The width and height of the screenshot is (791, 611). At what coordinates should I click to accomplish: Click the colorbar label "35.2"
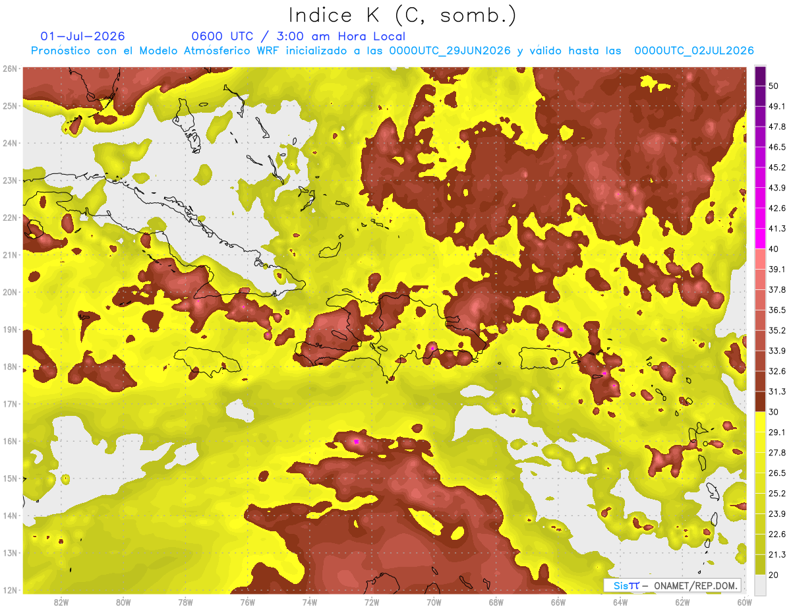[776, 330]
